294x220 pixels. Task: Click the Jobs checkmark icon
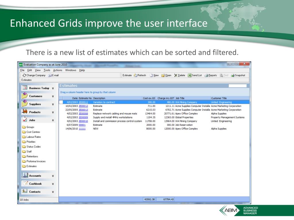pyautogui.click(x=25, y=119)
